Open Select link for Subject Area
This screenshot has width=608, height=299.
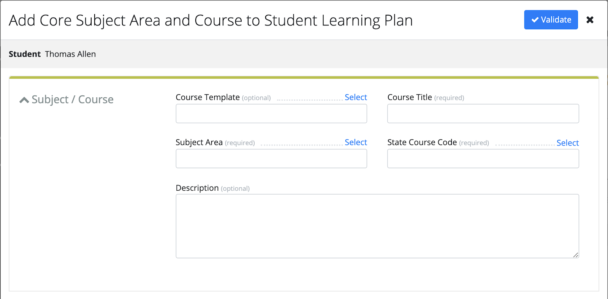355,142
